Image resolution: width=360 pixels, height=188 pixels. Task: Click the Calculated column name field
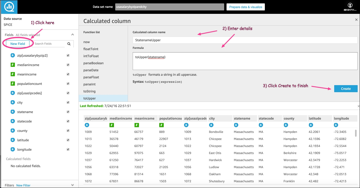[245, 40]
